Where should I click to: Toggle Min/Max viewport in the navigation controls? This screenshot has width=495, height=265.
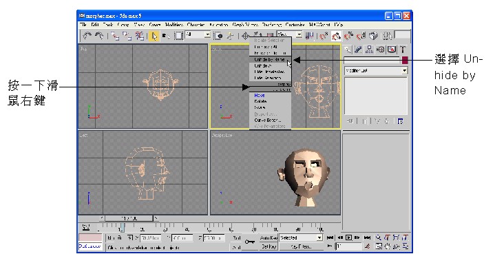(406, 246)
